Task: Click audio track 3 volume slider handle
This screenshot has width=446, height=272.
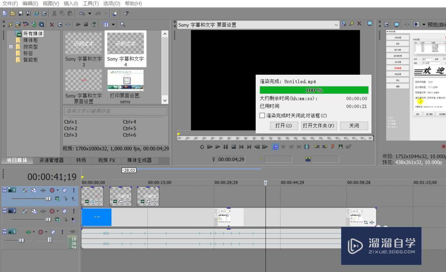Action: tap(21, 240)
